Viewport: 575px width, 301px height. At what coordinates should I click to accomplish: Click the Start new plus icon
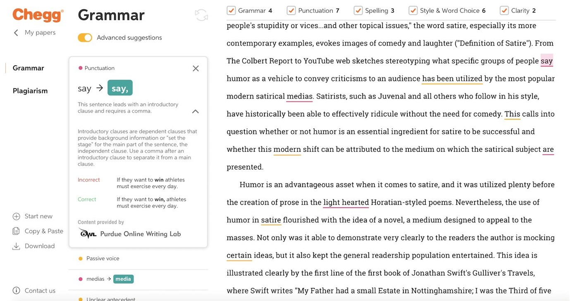click(x=17, y=216)
